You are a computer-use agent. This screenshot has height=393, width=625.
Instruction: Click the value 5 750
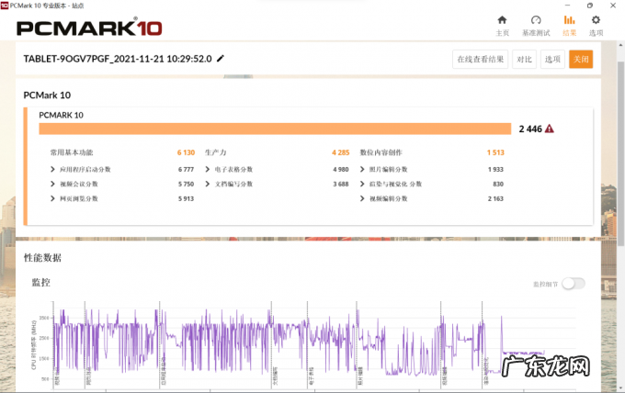[187, 184]
